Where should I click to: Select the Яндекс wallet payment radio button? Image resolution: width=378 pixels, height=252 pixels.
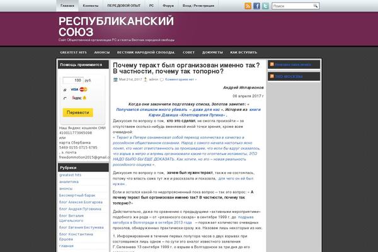point(65,98)
